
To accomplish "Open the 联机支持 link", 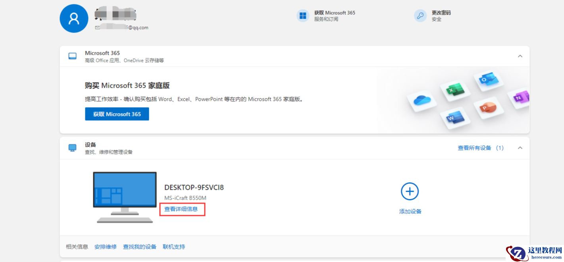I will 174,247.
